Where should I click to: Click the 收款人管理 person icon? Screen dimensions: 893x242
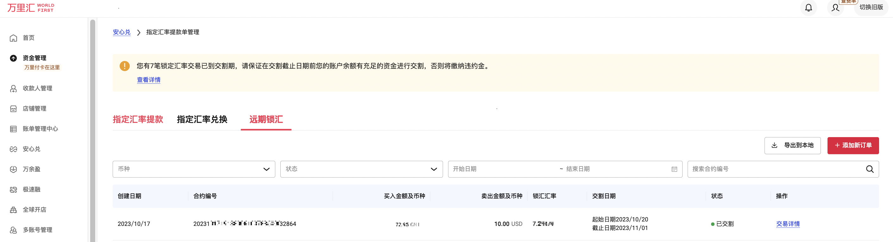pos(13,89)
